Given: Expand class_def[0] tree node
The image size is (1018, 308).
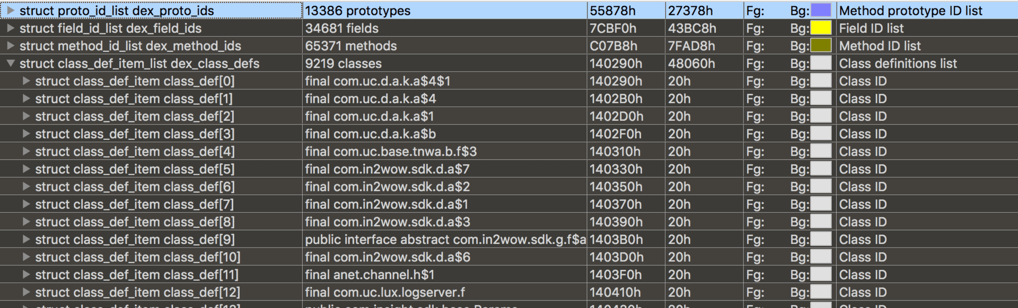Looking at the screenshot, I should tap(26, 81).
